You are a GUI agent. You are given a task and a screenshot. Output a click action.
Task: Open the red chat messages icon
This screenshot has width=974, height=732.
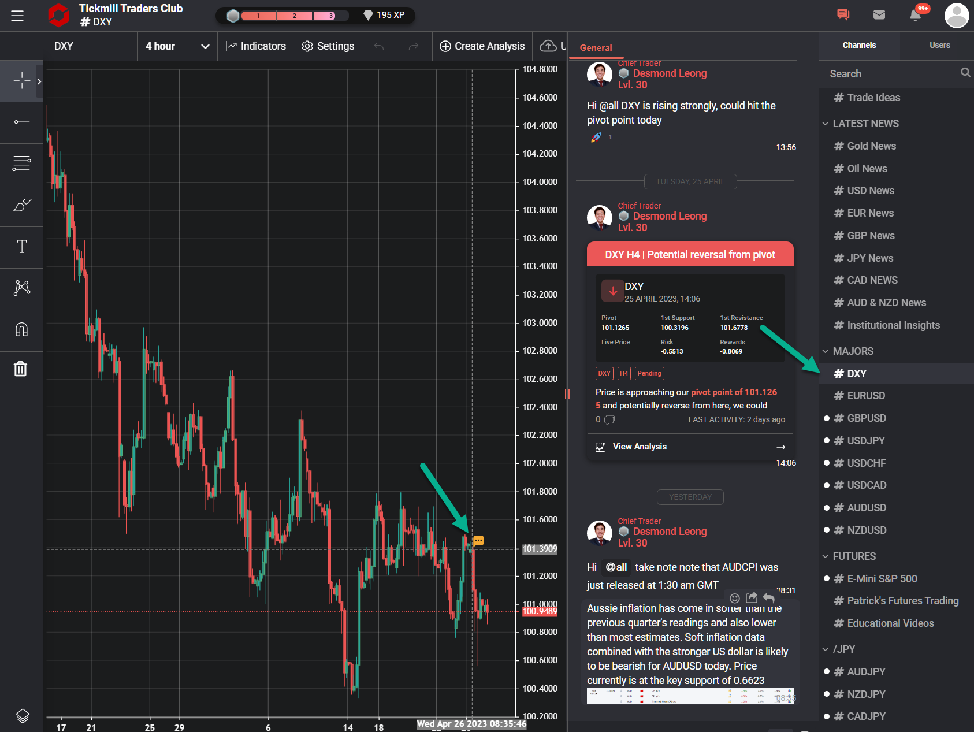point(843,14)
